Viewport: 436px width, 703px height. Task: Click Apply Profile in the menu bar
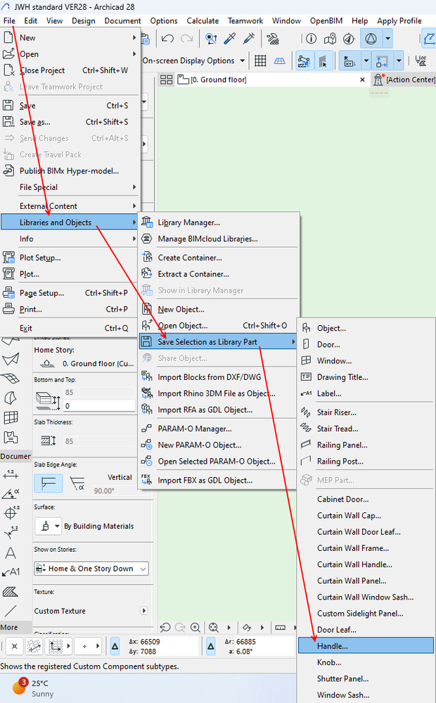coord(399,20)
